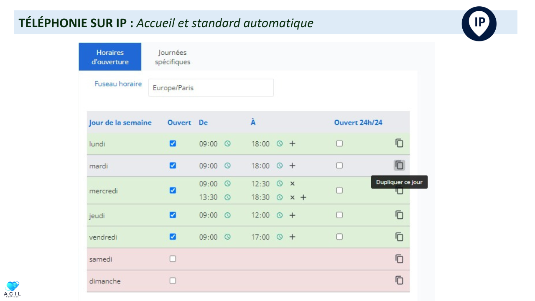Screen dimensions: 535x301
Task: Duplicate the dimanche row
Action: tap(399, 281)
